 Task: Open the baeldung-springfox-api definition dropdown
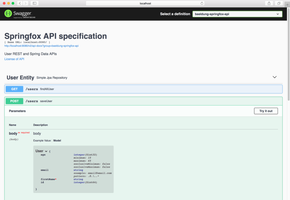coord(237,14)
